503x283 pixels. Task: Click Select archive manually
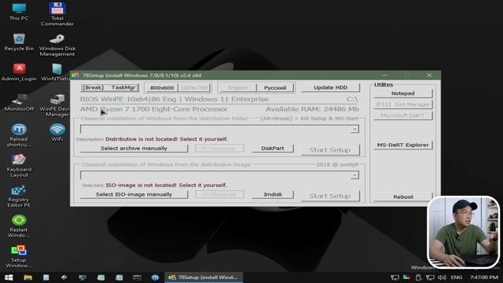pyautogui.click(x=134, y=149)
